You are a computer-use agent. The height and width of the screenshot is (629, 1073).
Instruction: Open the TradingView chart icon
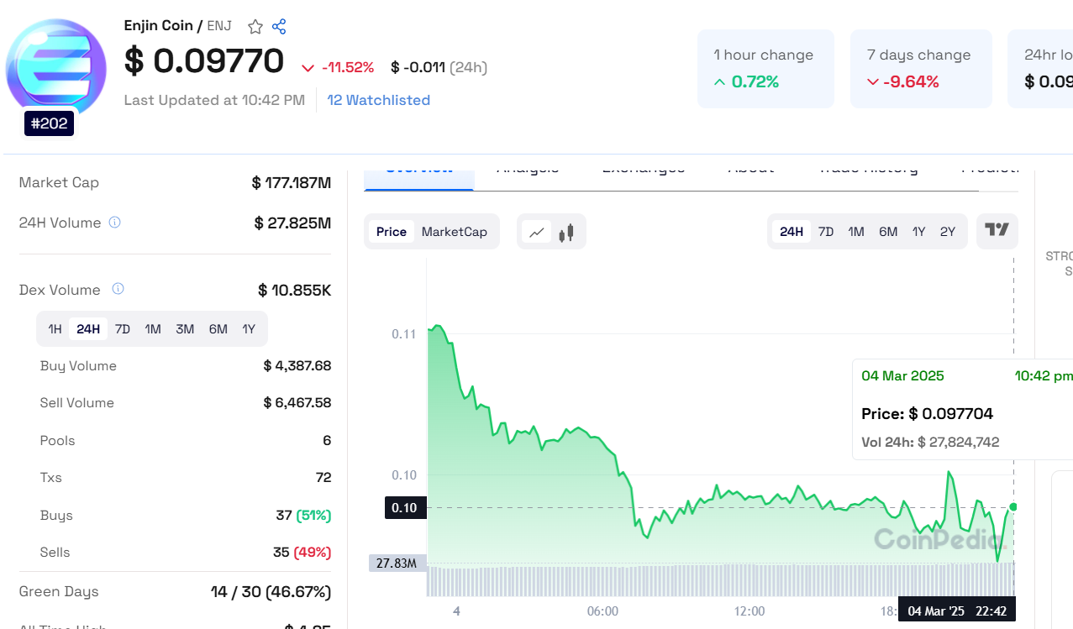click(x=997, y=231)
